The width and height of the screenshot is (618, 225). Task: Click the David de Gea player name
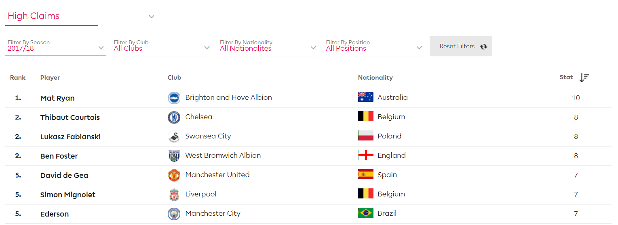pos(64,175)
